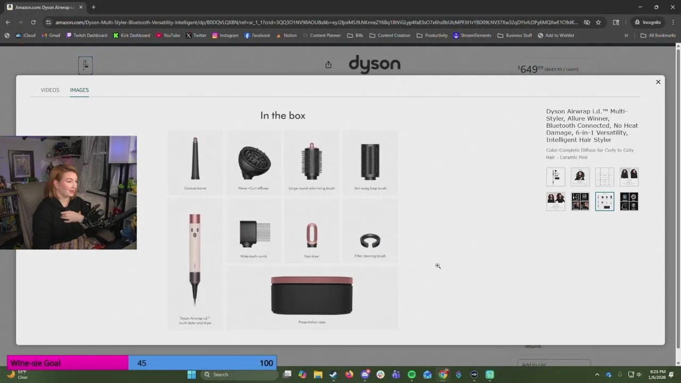The width and height of the screenshot is (681, 383).
Task: Open the Twitter bookmark
Action: (196, 36)
